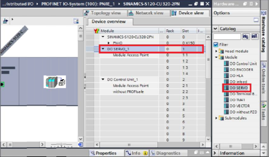The image size is (269, 157).
Task: Click the overview navigation icon below canvas
Action: click(x=80, y=145)
